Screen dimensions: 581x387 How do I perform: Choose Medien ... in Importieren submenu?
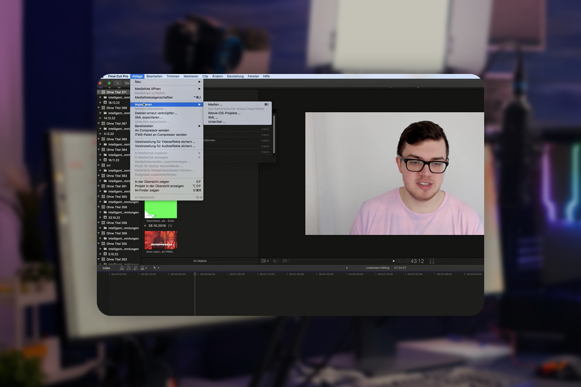238,104
